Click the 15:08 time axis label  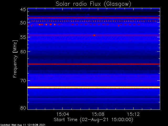click(x=98, y=114)
